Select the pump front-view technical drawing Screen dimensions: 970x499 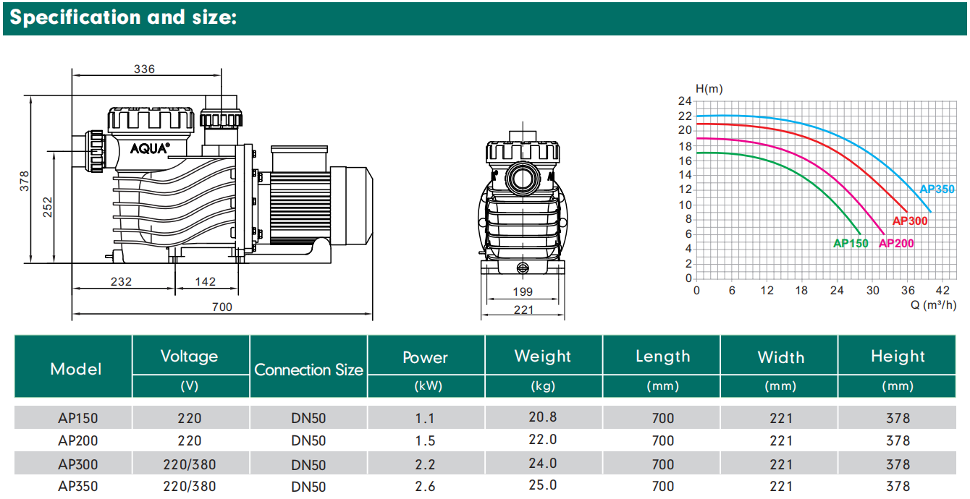pos(523,202)
